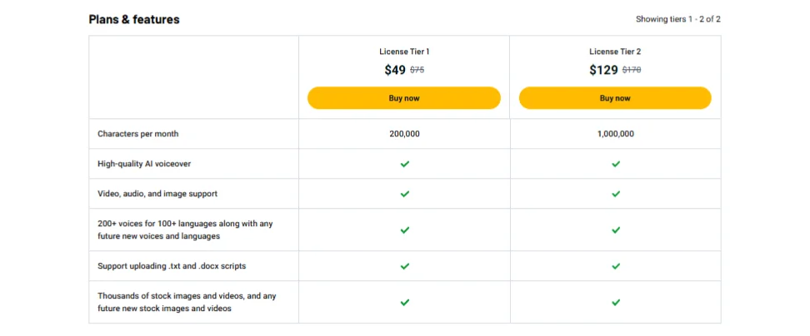Click Tier 2 High-quality AI voiceover checkmark
The width and height of the screenshot is (810, 336).
(x=616, y=164)
